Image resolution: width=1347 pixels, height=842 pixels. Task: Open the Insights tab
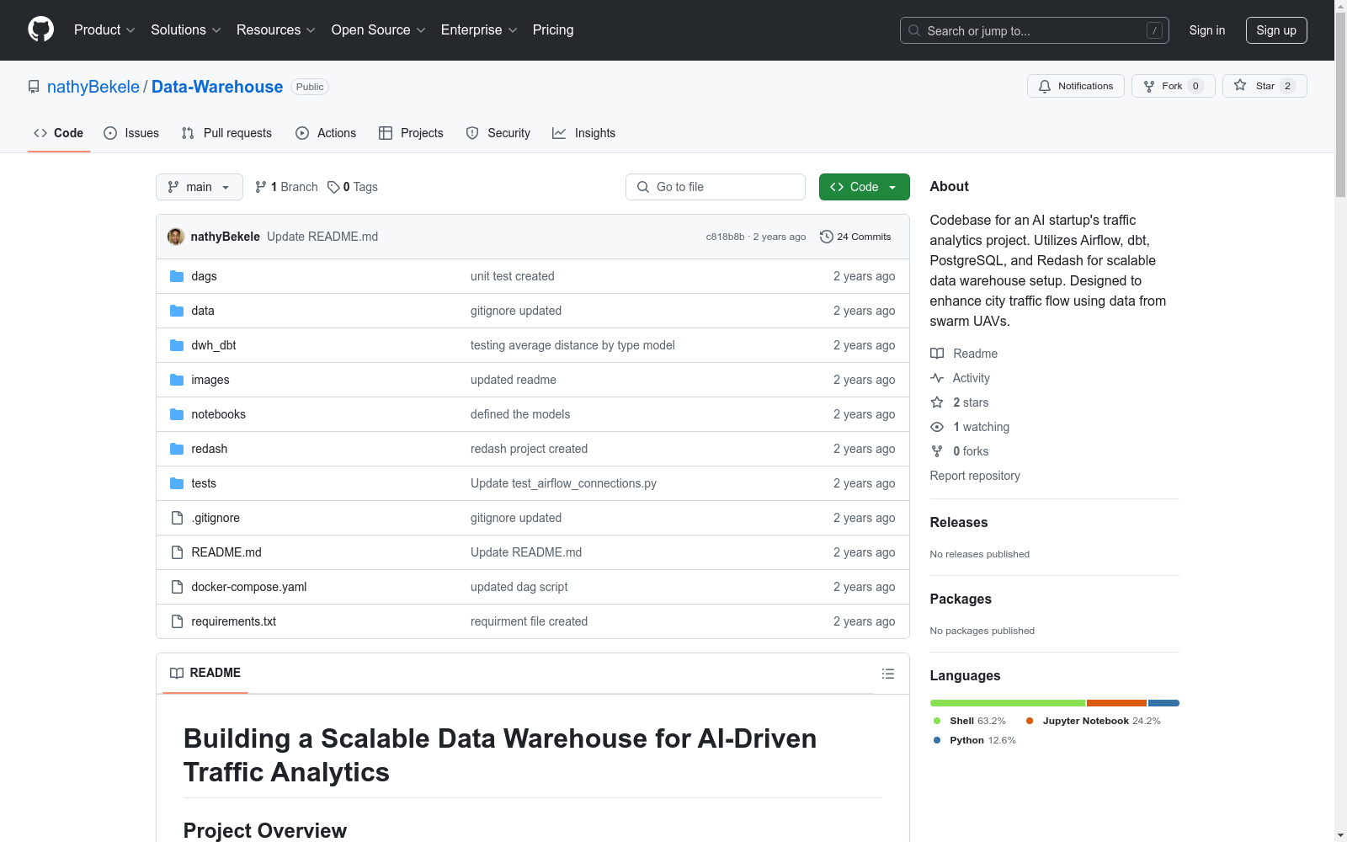pos(583,133)
